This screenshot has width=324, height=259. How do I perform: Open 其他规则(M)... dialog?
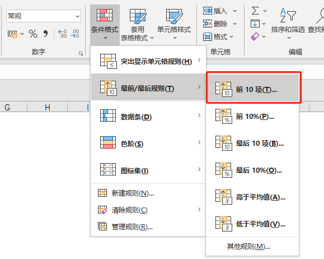pos(253,246)
